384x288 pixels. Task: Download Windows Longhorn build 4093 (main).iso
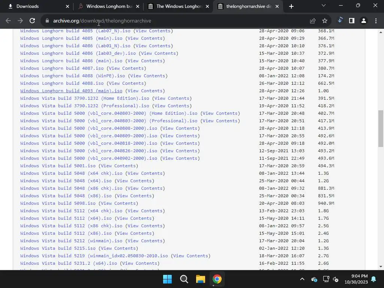[x=71, y=91]
